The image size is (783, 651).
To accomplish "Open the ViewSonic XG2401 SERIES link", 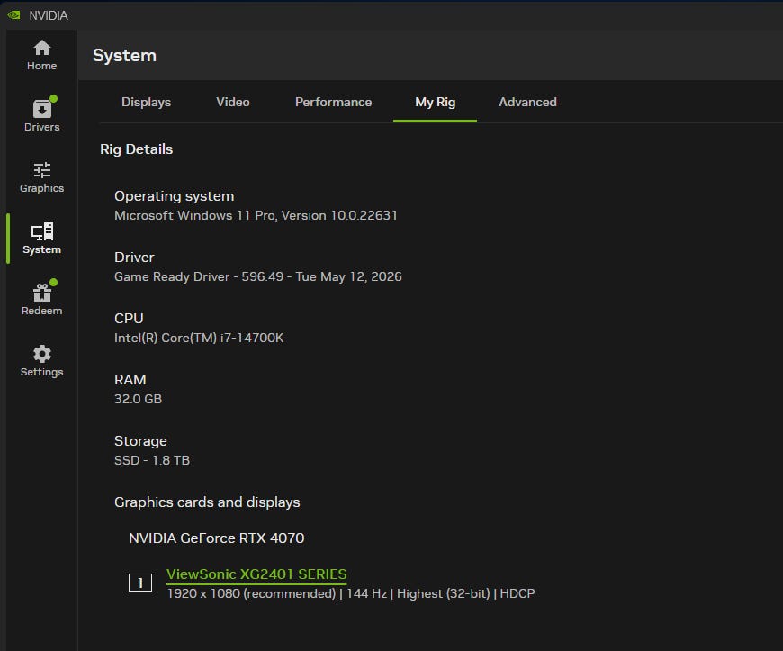I will point(256,574).
